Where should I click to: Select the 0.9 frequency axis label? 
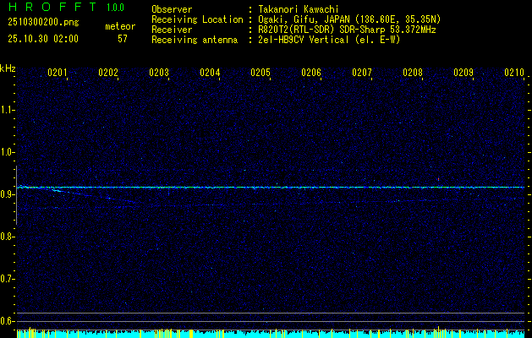(x=8, y=194)
